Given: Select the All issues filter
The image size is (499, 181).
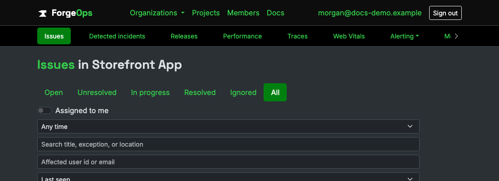Looking at the screenshot, I should click(275, 92).
